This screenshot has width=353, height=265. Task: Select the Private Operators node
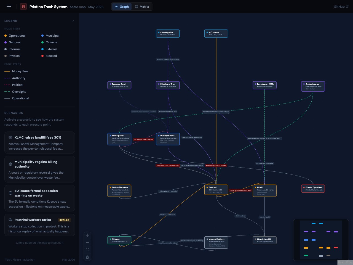tap(313, 189)
